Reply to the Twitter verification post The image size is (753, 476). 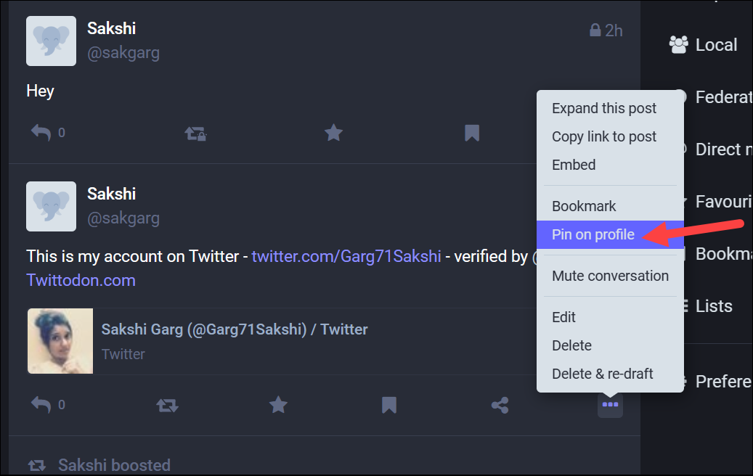(x=41, y=405)
